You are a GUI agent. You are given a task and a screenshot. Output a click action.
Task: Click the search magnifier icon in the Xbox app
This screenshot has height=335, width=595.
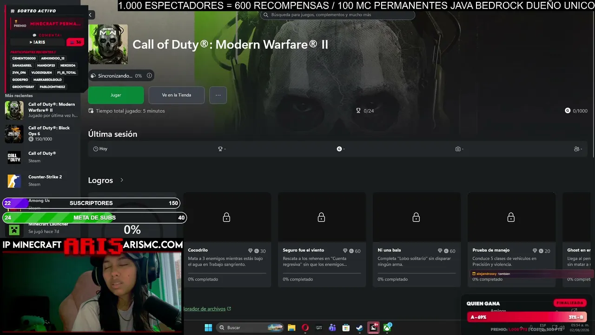pyautogui.click(x=266, y=15)
